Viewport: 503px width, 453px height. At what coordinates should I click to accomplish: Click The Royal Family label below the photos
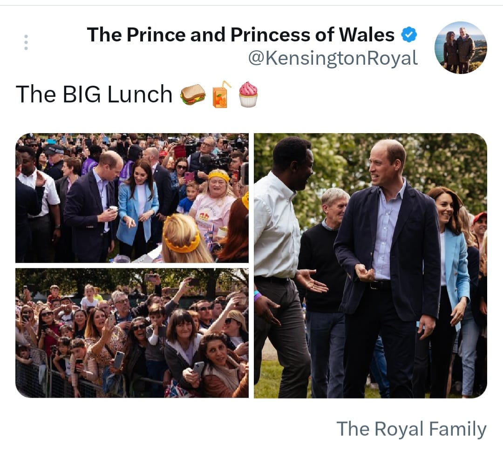coord(411,429)
